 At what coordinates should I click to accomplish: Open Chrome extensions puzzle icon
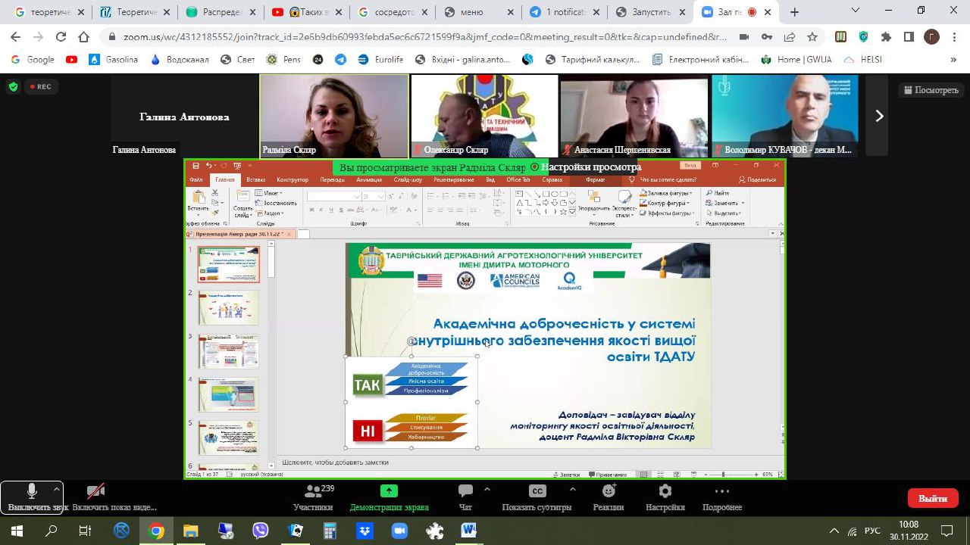[x=886, y=37]
